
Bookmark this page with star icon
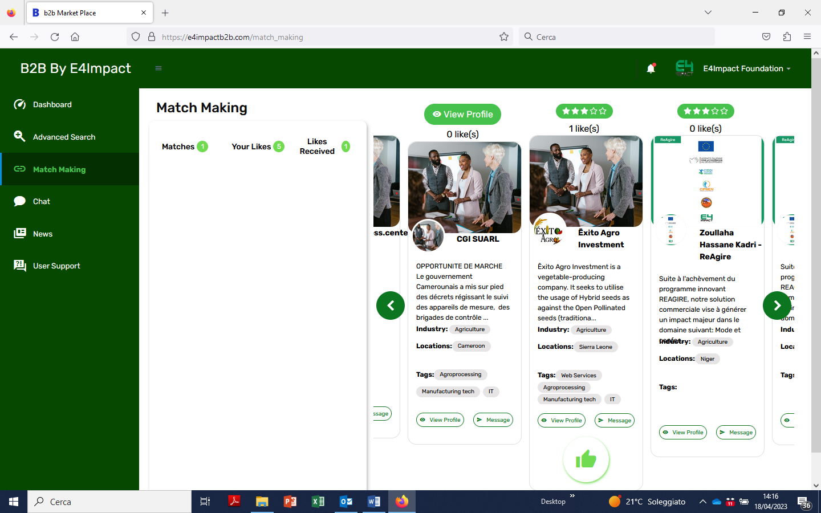point(504,36)
